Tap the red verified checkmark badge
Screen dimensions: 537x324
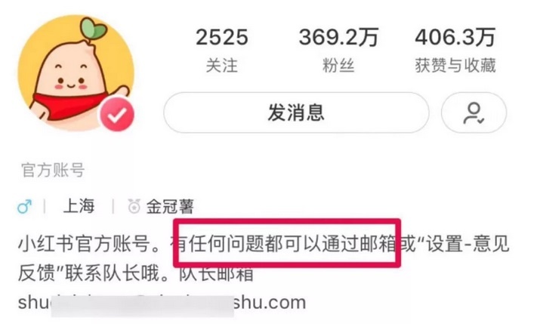click(117, 115)
